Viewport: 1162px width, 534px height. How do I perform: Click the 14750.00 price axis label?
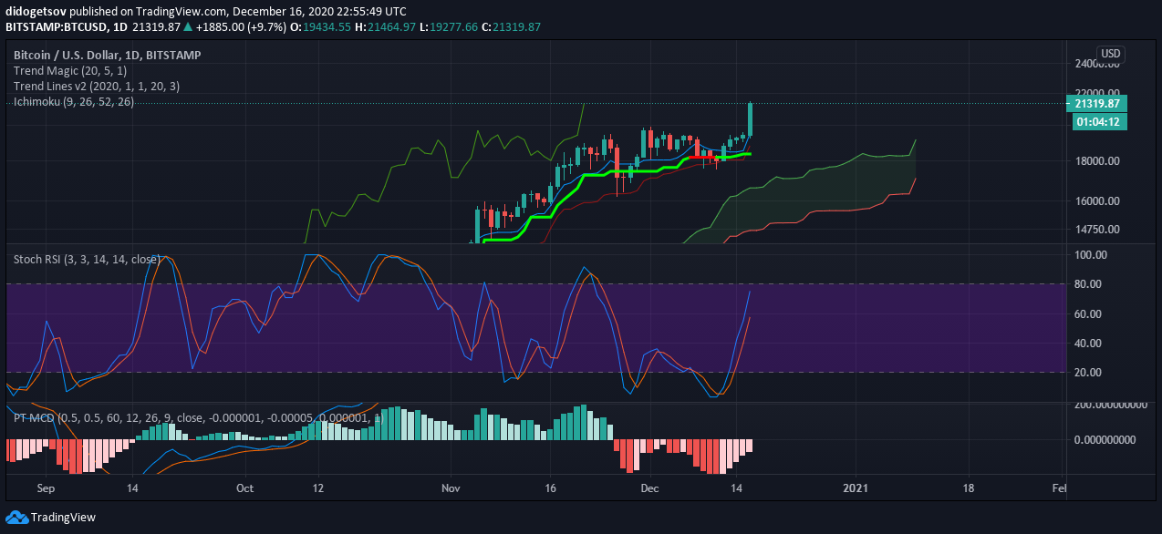(x=1097, y=230)
